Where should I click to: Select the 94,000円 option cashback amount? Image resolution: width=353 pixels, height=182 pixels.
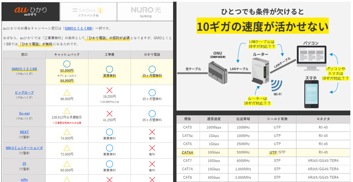click(67, 81)
